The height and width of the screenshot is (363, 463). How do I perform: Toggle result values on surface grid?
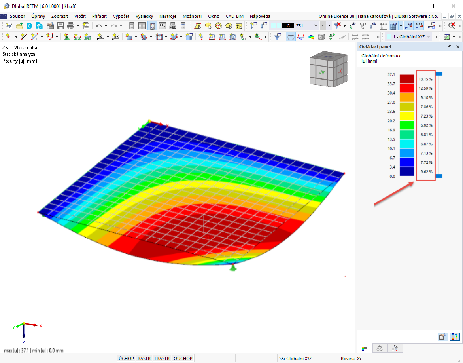click(393, 26)
